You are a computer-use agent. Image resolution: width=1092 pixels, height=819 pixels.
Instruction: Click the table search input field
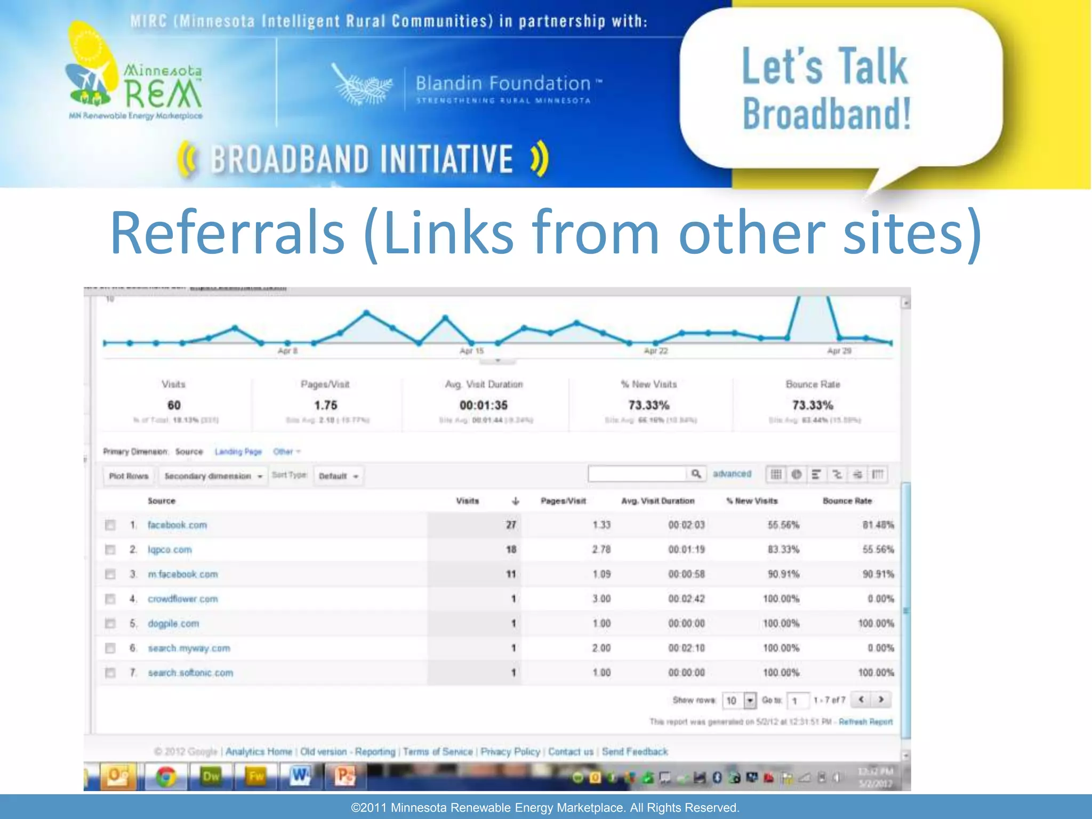[637, 473]
